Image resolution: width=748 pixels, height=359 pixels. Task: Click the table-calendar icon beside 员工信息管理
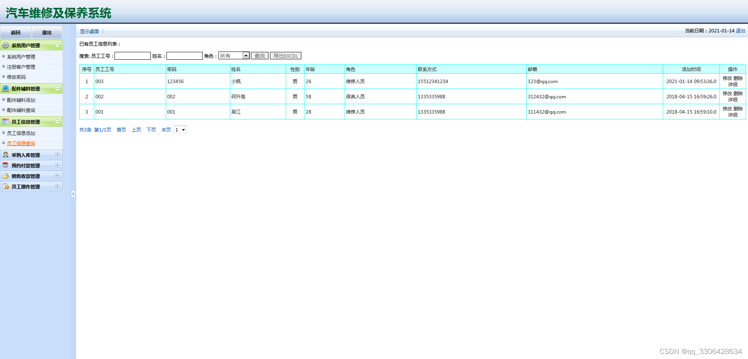click(5, 122)
